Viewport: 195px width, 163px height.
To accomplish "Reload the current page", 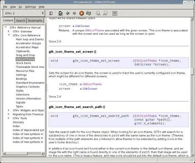I will click(89, 13).
